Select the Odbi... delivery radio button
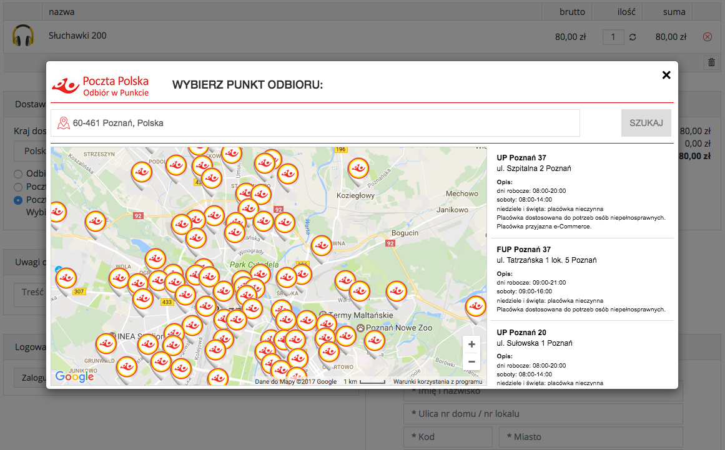725x450 pixels. click(18, 174)
